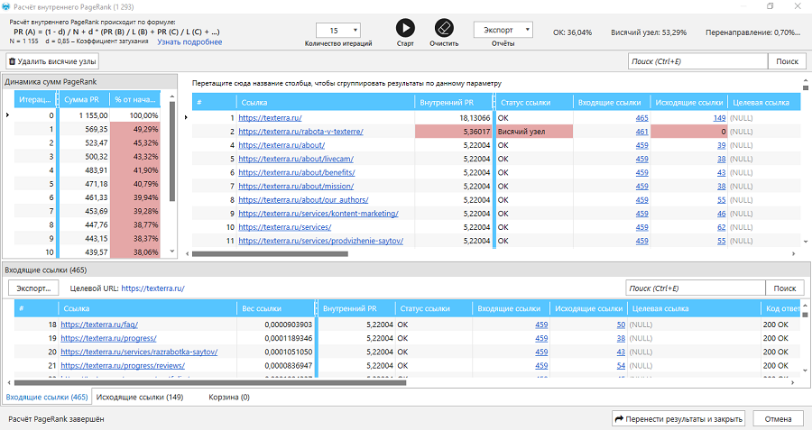
Task: Click incoming links count 461 of rabota-v-texterre row
Action: tap(641, 132)
